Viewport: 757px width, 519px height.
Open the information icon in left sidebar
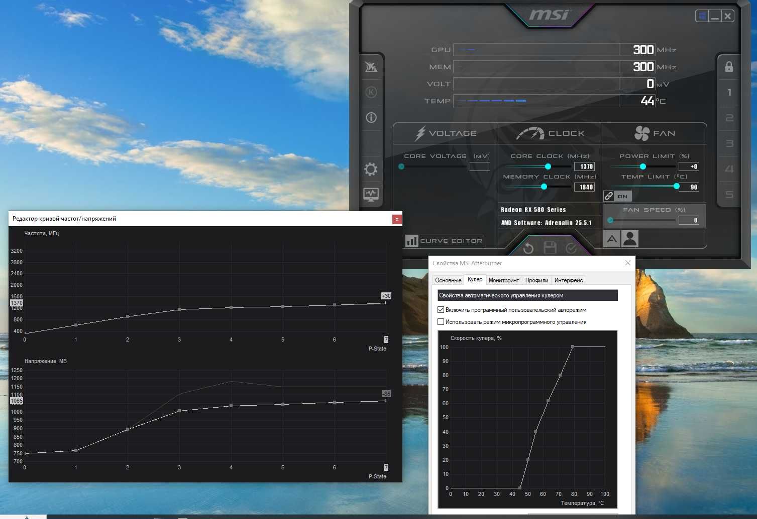[x=371, y=118]
